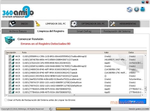
Task: Switch to Archivos Basura subtab
Action: coord(18,31)
